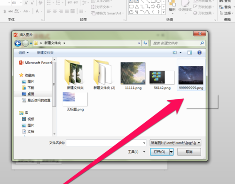Screen dimensions: 235x184
Task: Click 新建文件夹 (New Folder) in the toolbar
Action: [x=45, y=53]
